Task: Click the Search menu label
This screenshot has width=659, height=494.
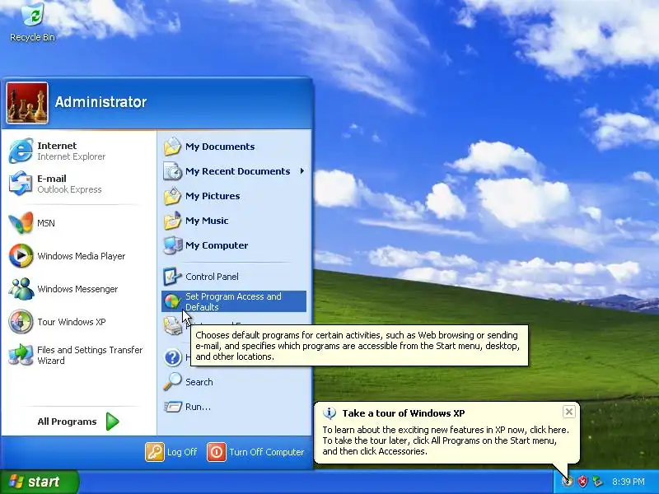Action: (199, 382)
